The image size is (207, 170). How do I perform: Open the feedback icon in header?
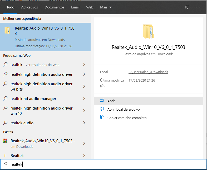(187, 7)
